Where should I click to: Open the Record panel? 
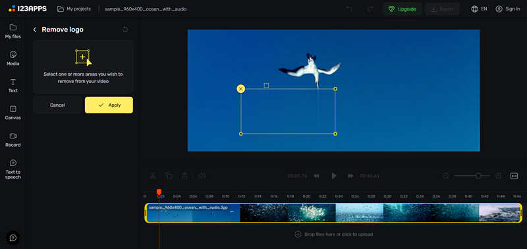(x=13, y=140)
